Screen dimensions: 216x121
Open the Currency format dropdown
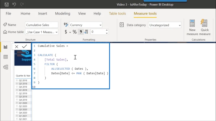point(86,25)
